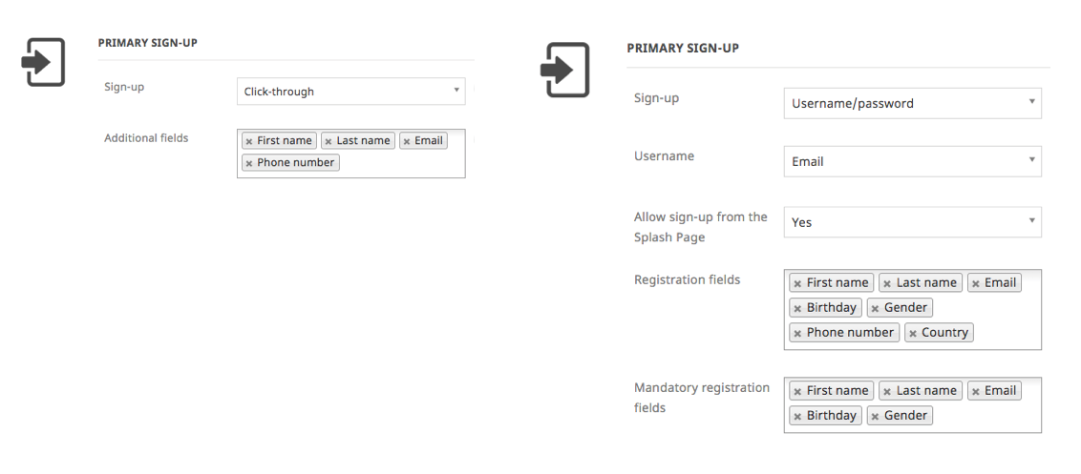Remove Gender tag from Registration fields
The height and width of the screenshot is (474, 1081).
click(x=875, y=309)
